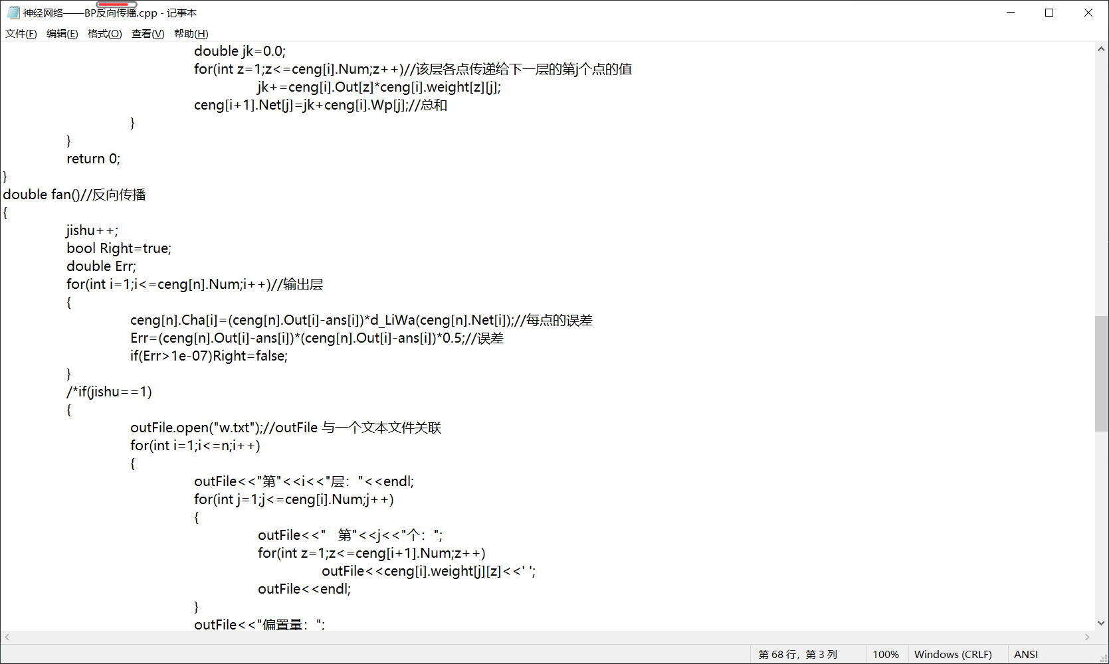This screenshot has width=1109, height=664.
Task: Click the vertical scrollbar thumb
Action: pos(1102,374)
